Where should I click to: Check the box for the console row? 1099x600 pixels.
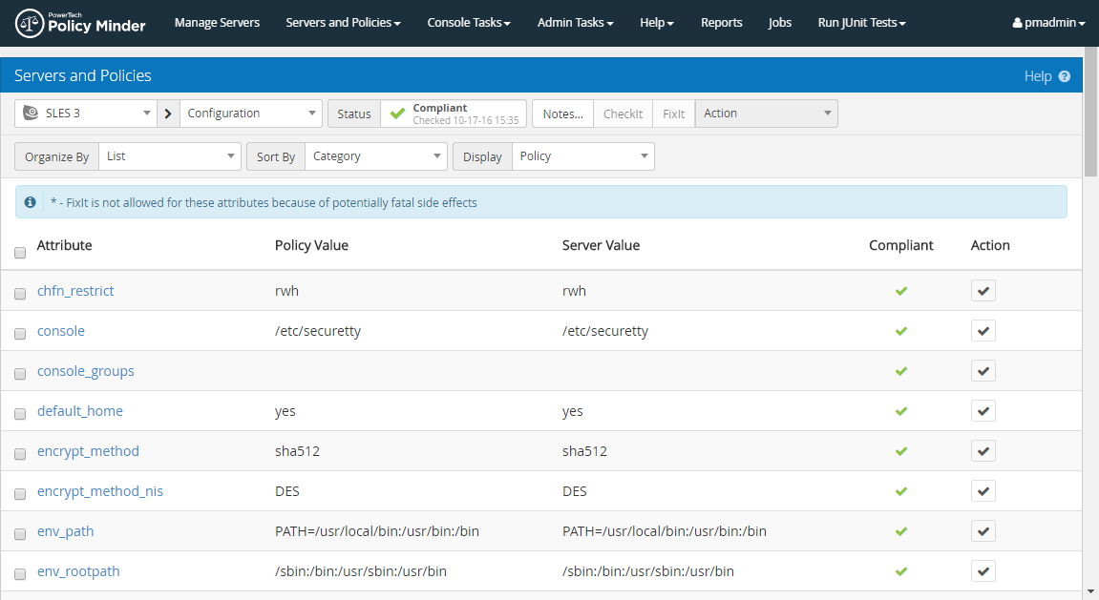tap(20, 334)
